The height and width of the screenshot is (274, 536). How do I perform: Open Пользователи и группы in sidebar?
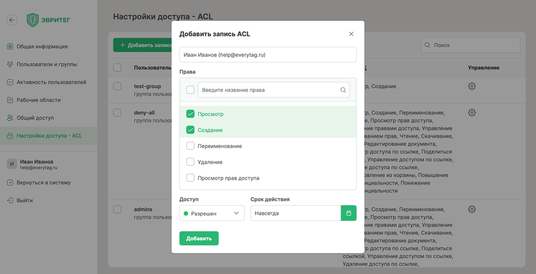(x=46, y=65)
